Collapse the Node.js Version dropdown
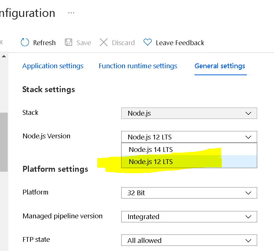274x251 pixels. (x=189, y=137)
